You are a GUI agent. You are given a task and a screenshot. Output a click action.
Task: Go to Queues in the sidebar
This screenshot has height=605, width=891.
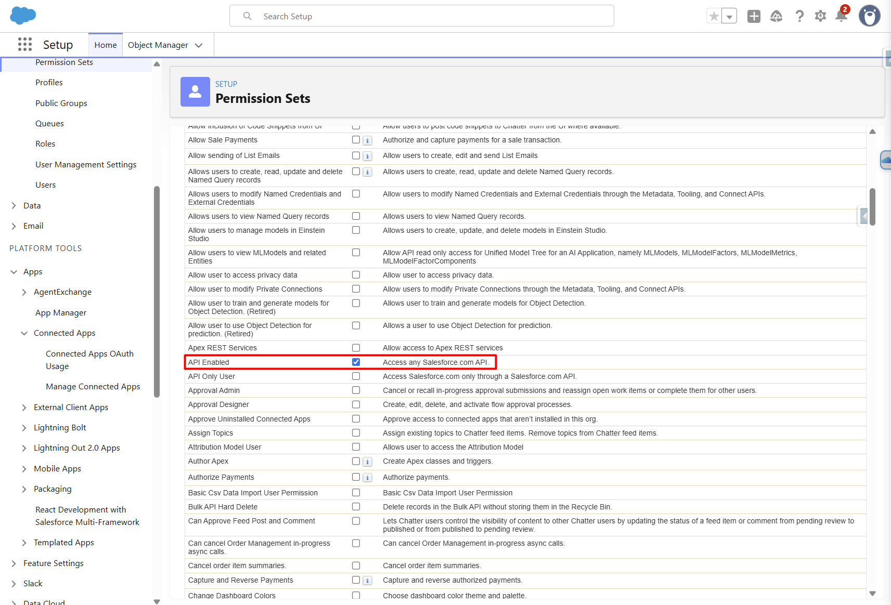[x=49, y=124]
